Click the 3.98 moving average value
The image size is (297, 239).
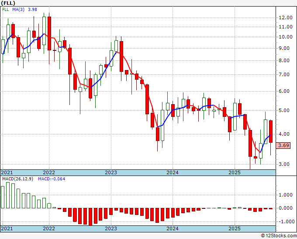[32, 10]
